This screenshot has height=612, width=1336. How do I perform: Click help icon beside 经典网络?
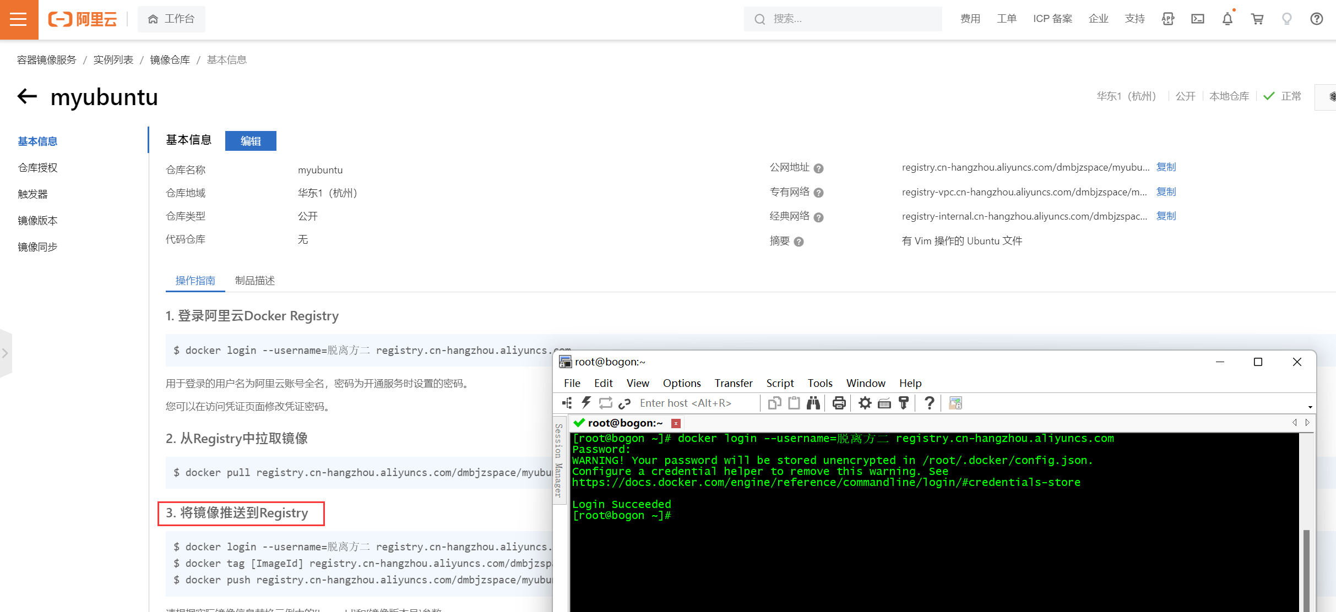[818, 217]
